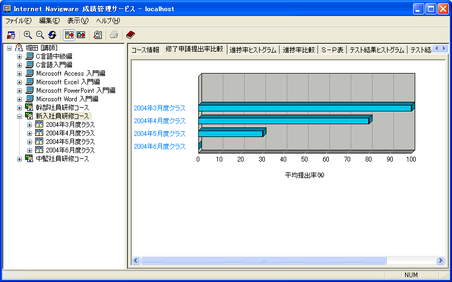Toggle the learner view toolbar button
Viewport: 452px width, 282px height.
tap(80, 35)
